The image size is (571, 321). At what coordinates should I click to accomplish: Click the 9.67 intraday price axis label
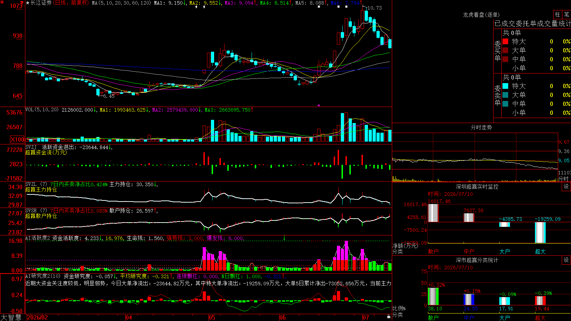click(564, 142)
